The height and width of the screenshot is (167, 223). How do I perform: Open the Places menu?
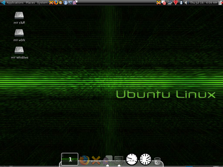[x=30, y=3]
